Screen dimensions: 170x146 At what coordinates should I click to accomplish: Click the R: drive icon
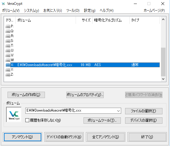8,36
